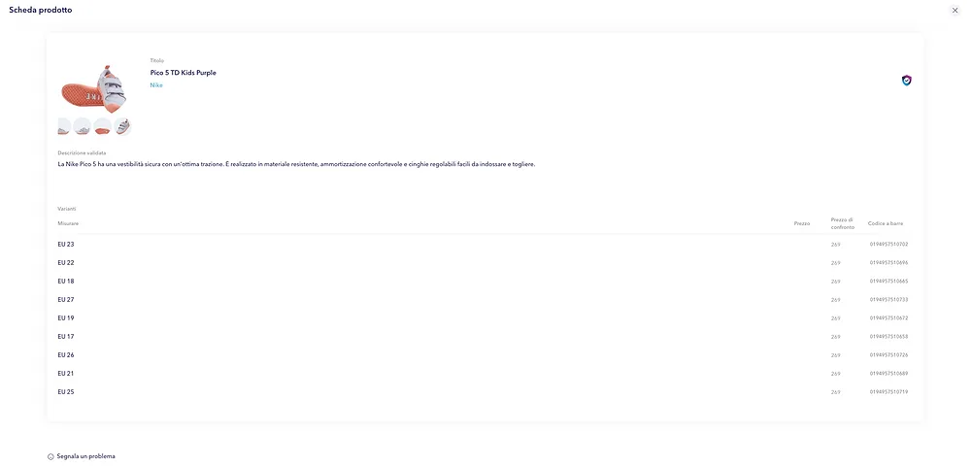Click barcode 0194957510672
The image size is (971, 466).
888,318
